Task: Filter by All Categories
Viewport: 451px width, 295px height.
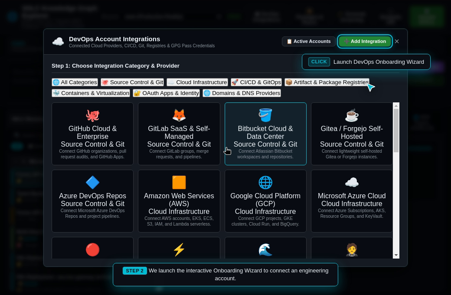Action: tap(75, 82)
